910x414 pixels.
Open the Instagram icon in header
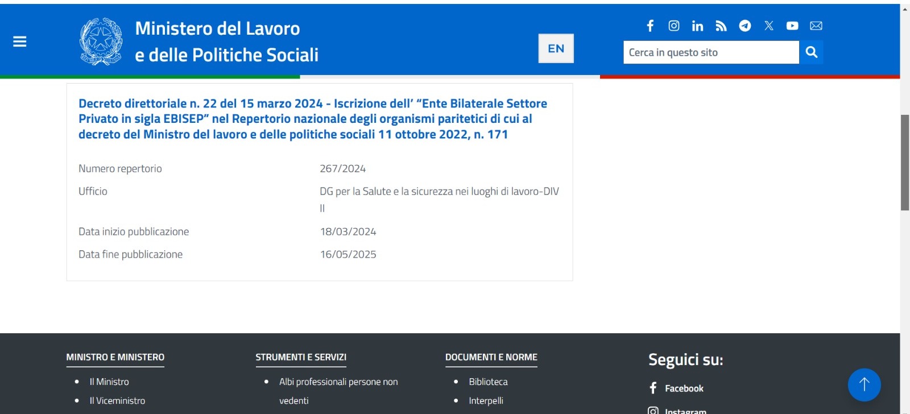pyautogui.click(x=674, y=26)
